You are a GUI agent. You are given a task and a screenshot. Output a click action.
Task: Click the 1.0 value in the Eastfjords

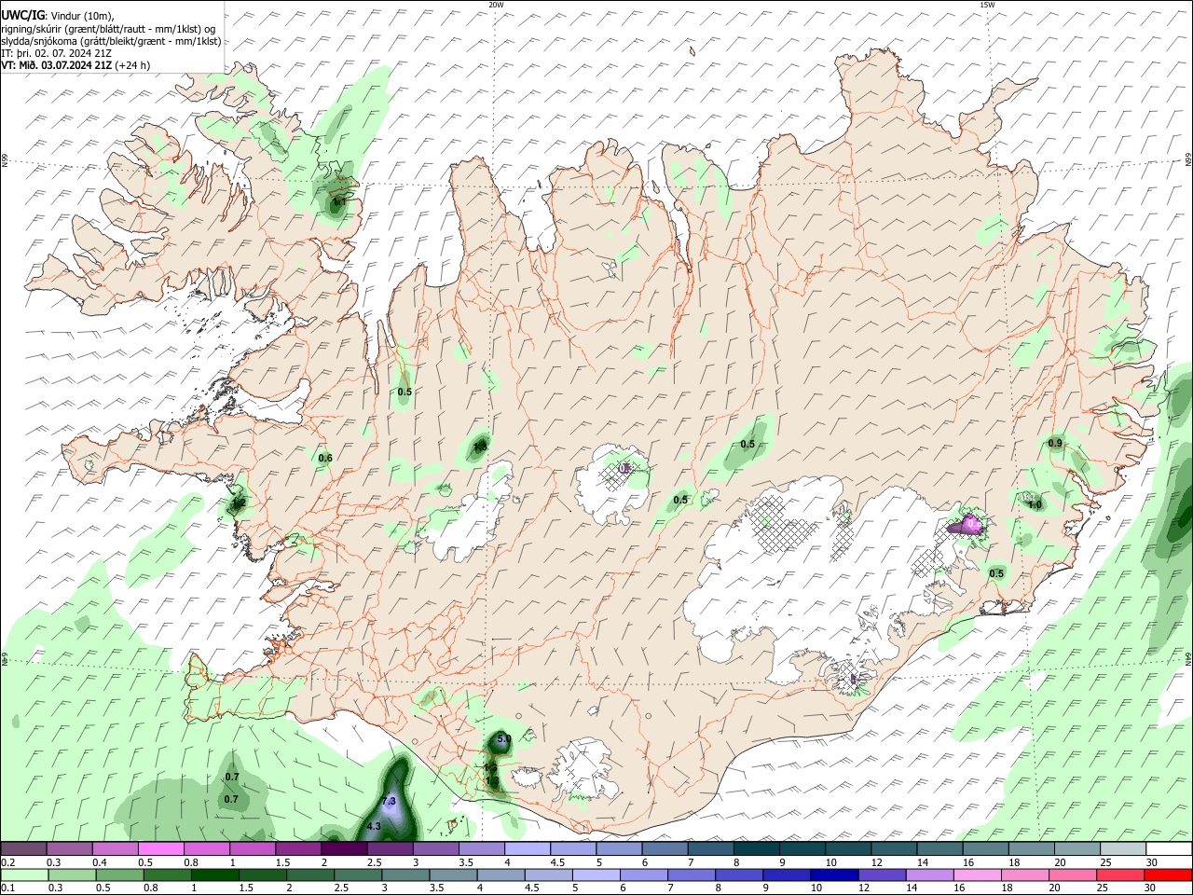(1035, 504)
